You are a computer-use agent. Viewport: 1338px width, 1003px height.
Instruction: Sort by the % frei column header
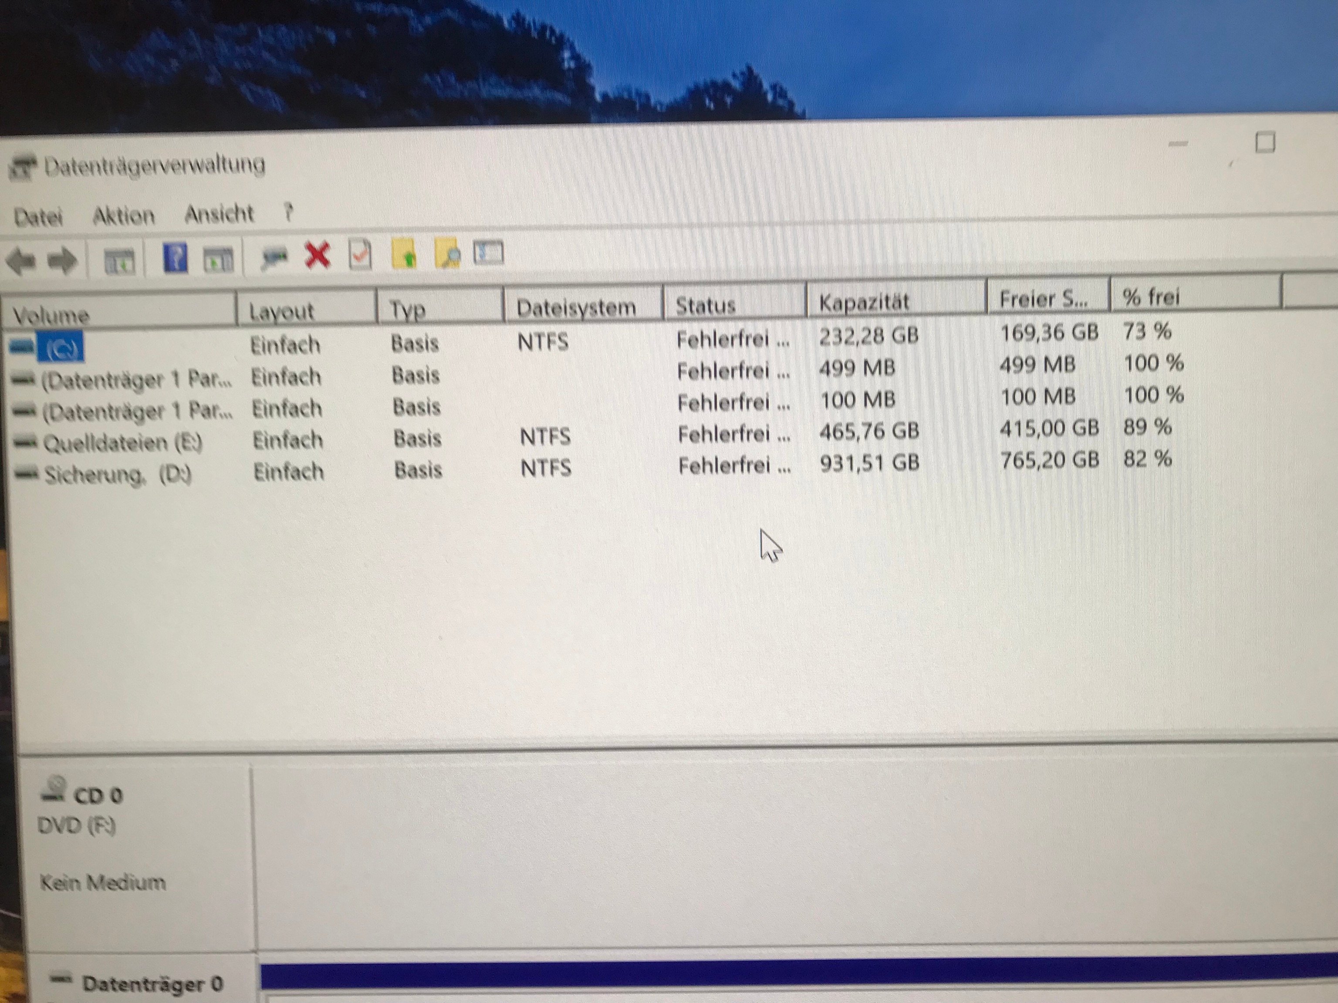click(x=1150, y=297)
